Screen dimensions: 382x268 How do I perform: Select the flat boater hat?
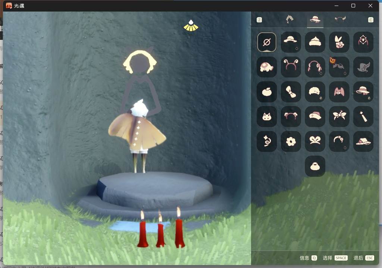point(363,141)
